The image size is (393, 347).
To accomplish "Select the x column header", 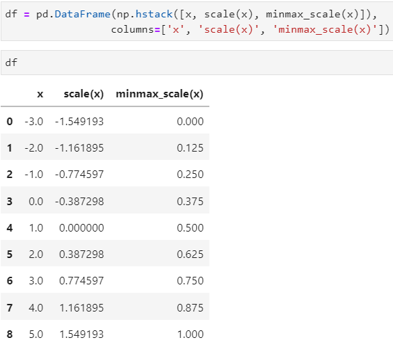I will coord(40,94).
